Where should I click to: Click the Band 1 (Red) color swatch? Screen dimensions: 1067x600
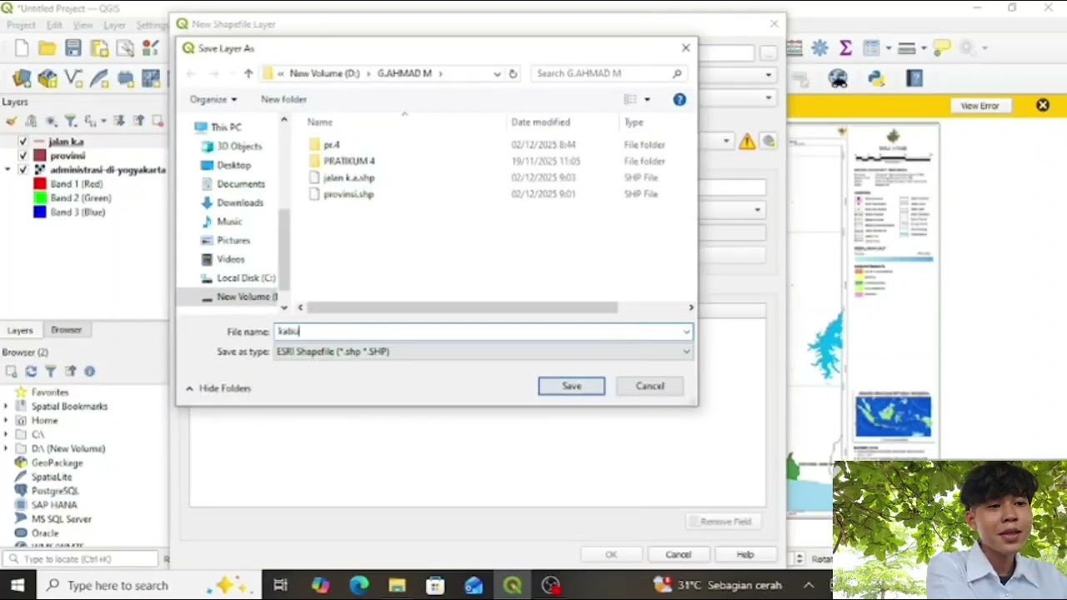[x=40, y=184]
